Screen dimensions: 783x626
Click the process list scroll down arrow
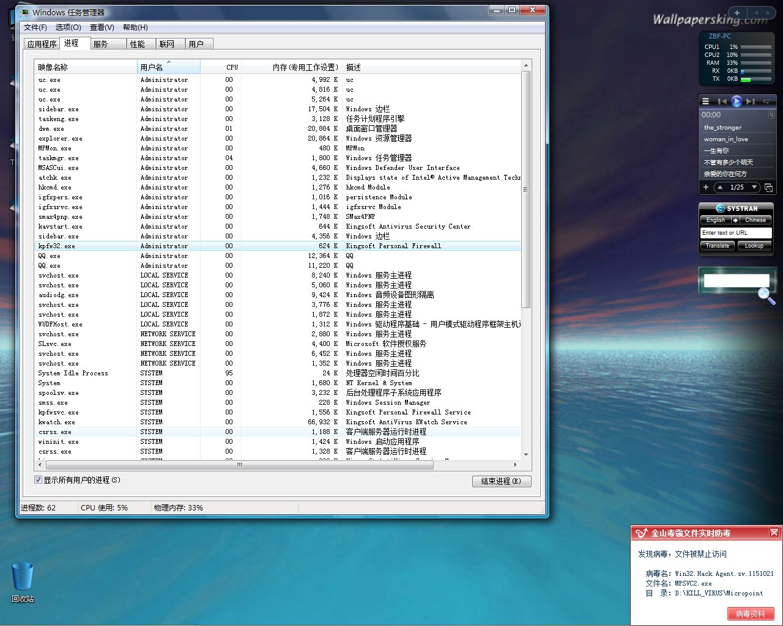click(x=525, y=455)
